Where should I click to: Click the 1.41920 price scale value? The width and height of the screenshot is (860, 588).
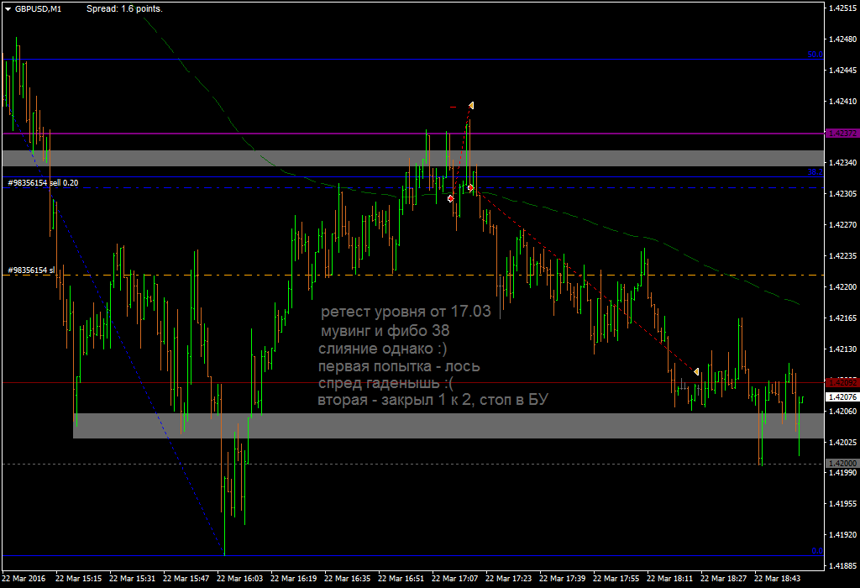842,534
